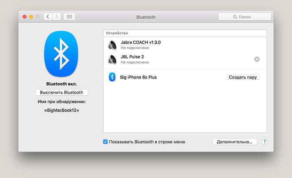
Task: Go forward with the right chevron button
Action: (56, 17)
